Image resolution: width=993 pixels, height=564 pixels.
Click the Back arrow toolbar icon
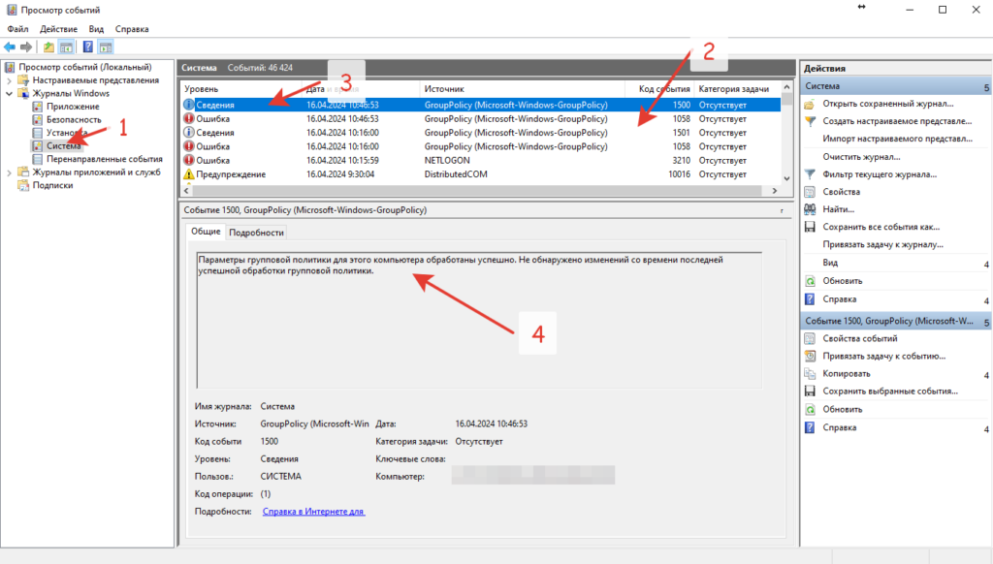coord(10,47)
